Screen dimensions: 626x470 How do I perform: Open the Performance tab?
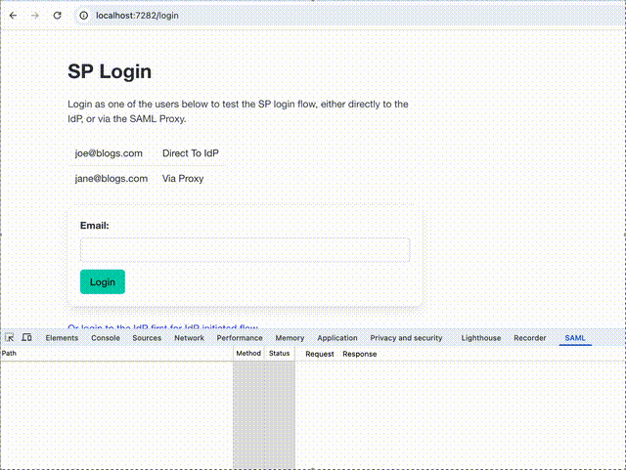[x=240, y=338]
